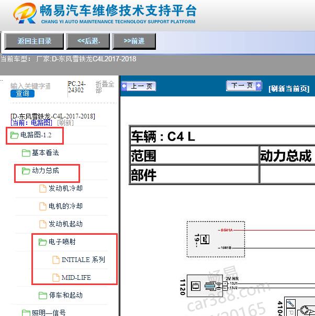Click wire label 1081B
Image resolution: width=315 pixels, height=316 pixels.
coord(226,248)
